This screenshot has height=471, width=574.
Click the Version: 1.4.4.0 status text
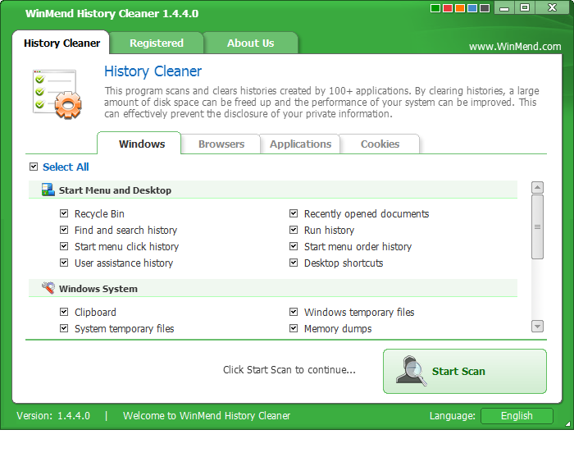53,416
